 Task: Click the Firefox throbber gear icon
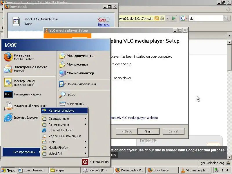[228, 9]
